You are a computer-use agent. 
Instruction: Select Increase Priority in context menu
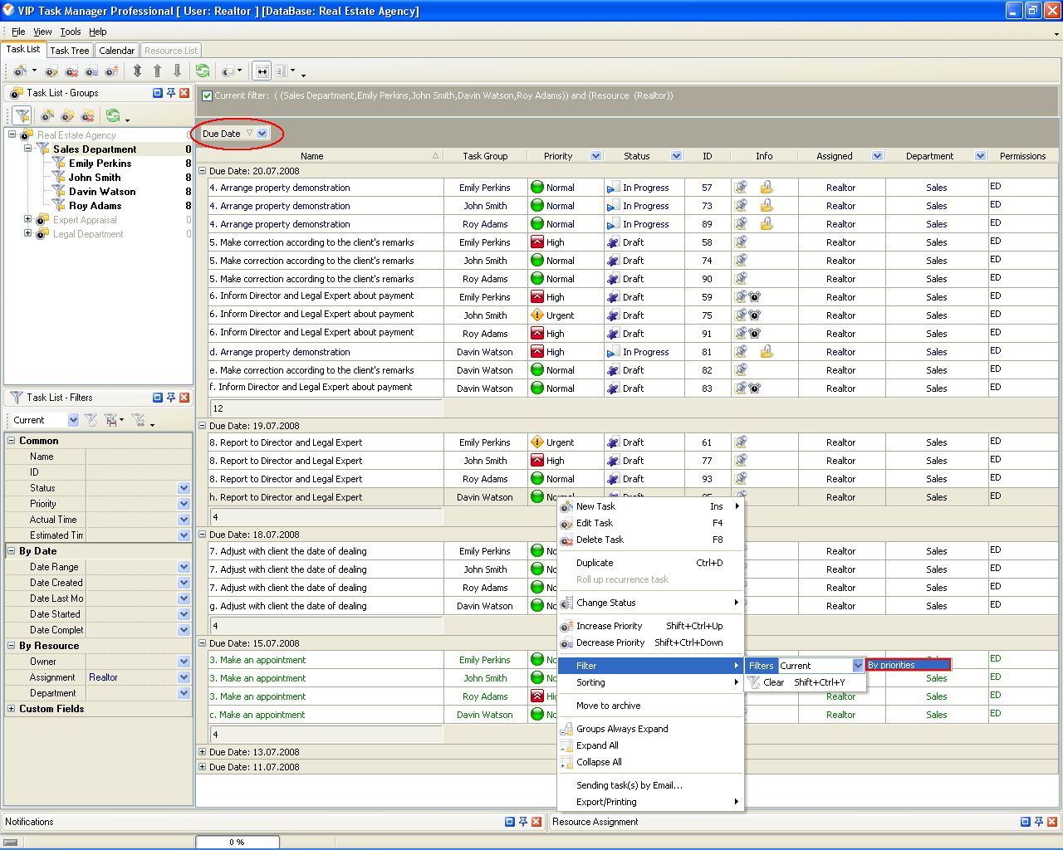click(x=651, y=626)
